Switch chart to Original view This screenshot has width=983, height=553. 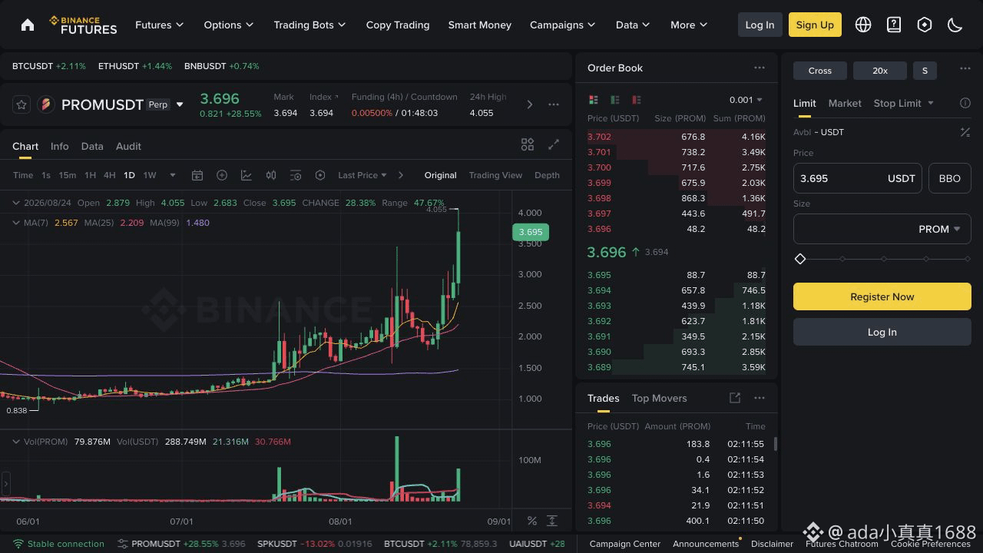[x=441, y=175]
